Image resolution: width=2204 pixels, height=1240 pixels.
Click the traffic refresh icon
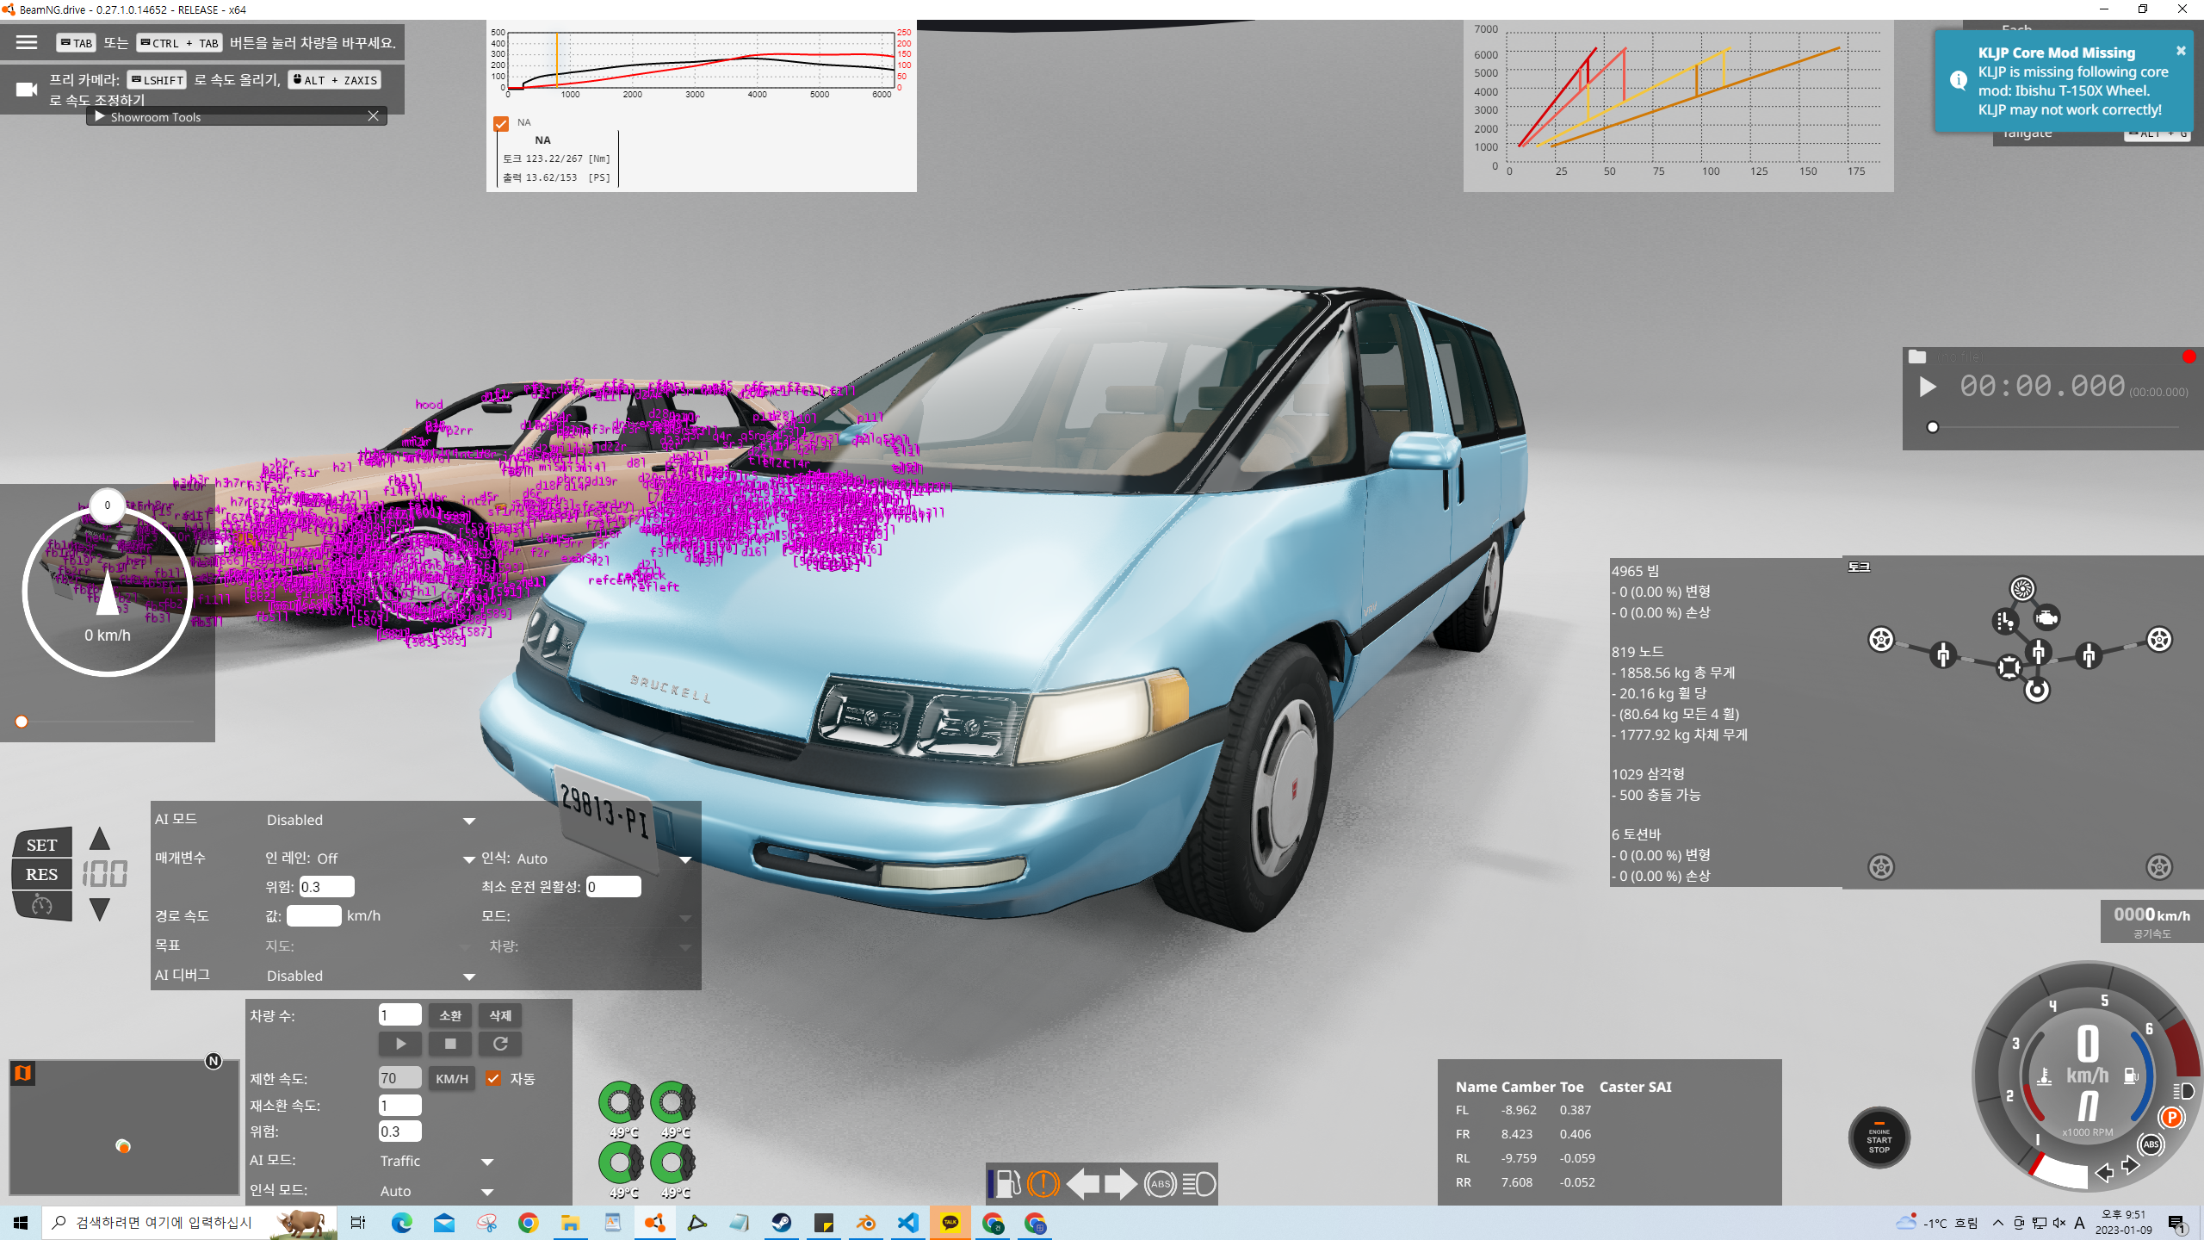[500, 1044]
